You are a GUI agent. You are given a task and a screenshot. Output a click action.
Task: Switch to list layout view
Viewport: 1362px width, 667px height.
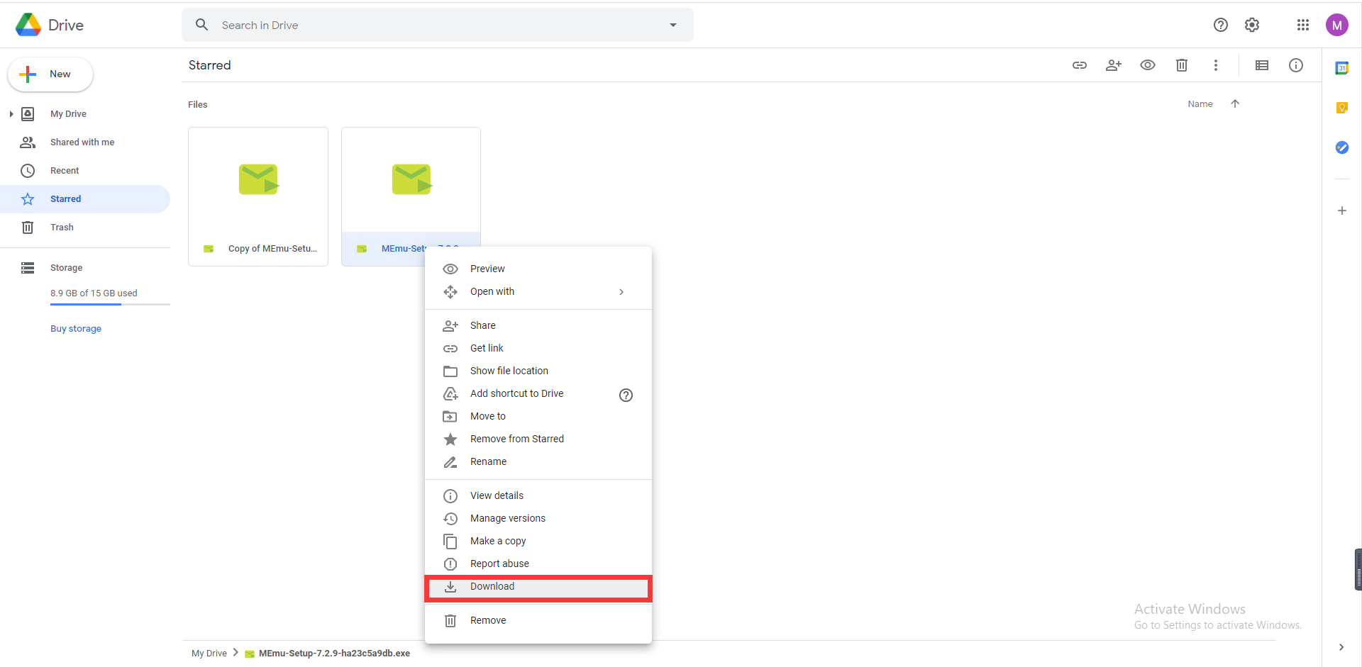click(x=1261, y=65)
